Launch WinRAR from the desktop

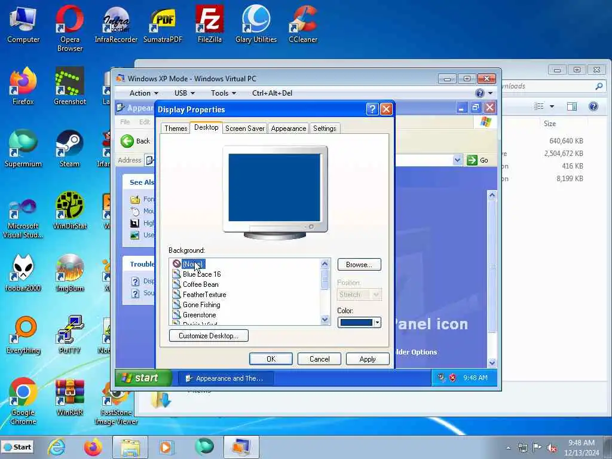pos(70,397)
